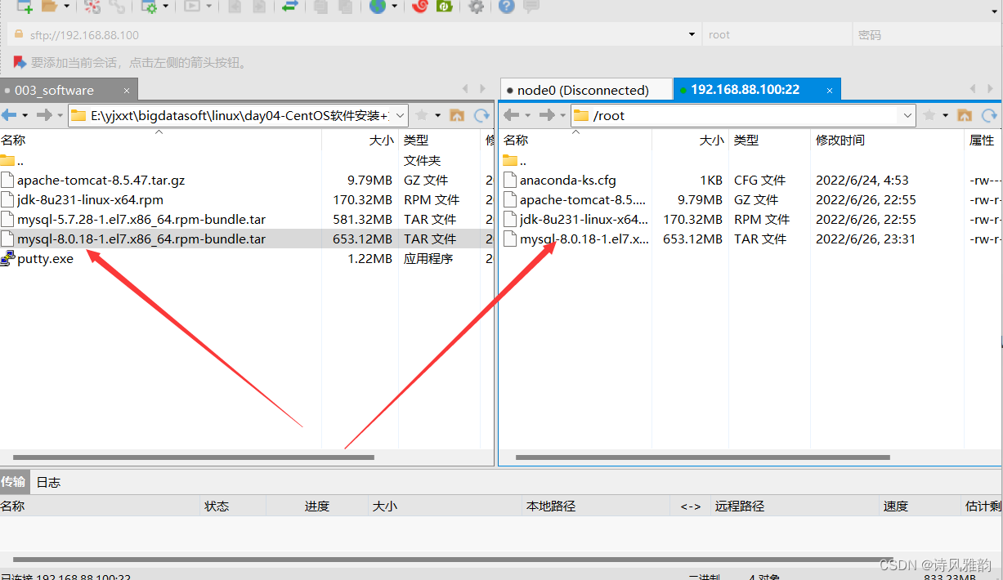Image resolution: width=1003 pixels, height=580 pixels.
Task: Go back in the remote /root pane
Action: [x=512, y=115]
